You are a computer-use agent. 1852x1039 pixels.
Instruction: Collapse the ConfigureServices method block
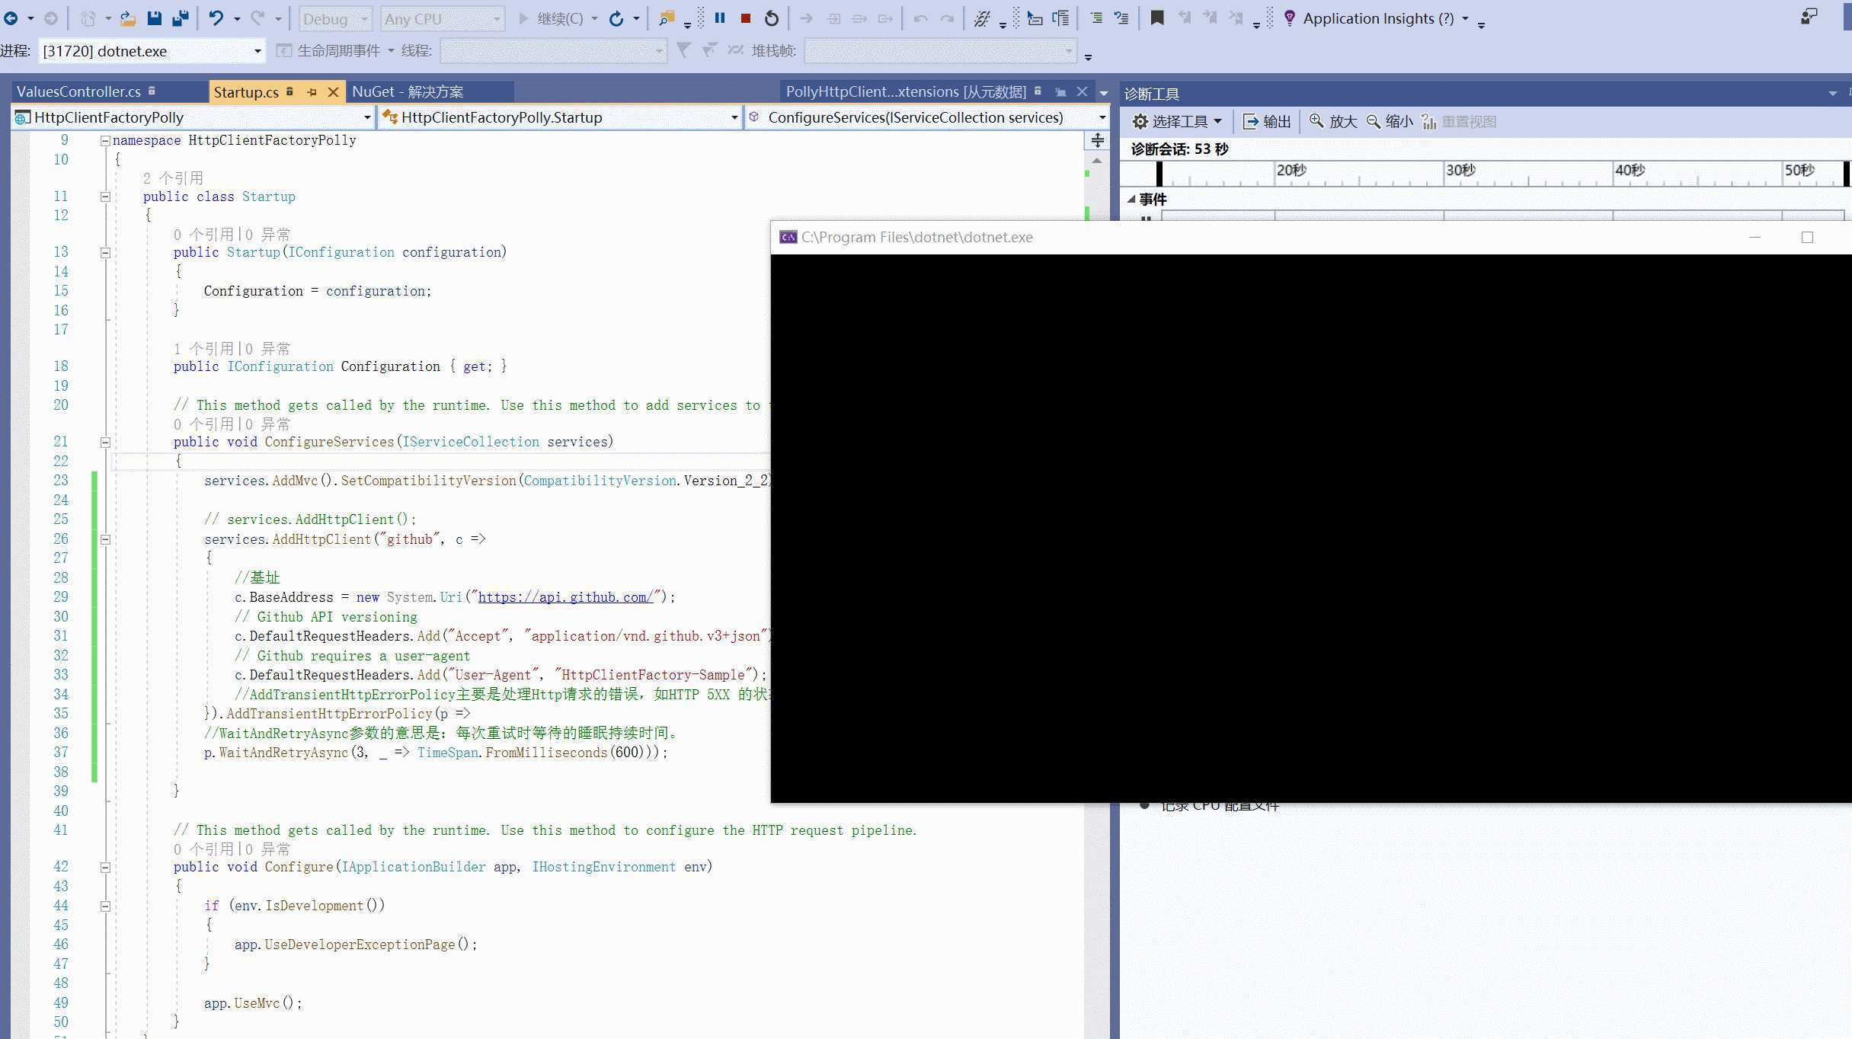click(105, 442)
